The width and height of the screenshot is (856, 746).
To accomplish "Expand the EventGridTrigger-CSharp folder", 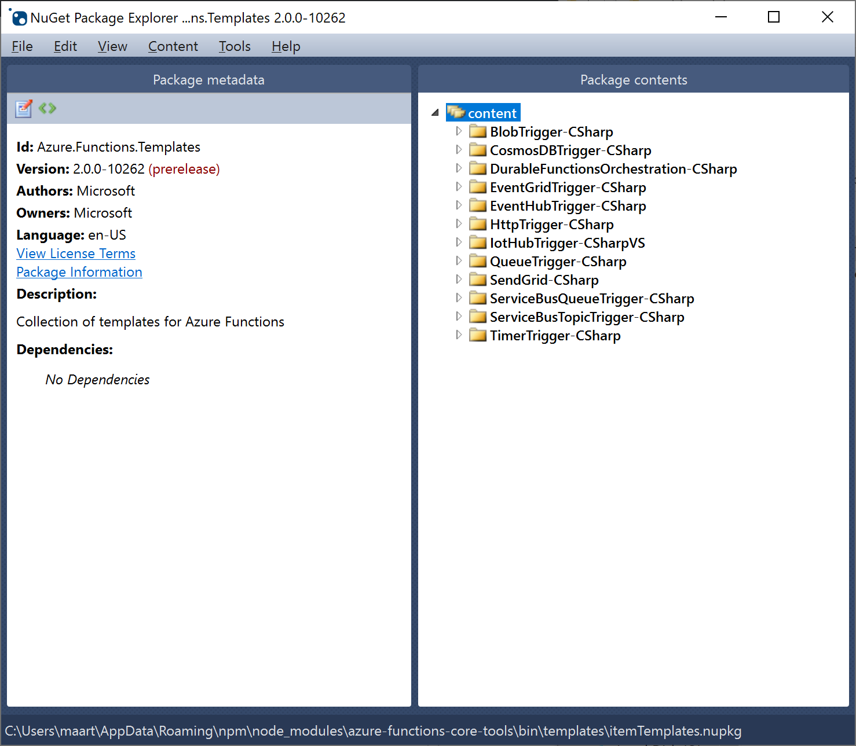I will click(459, 186).
